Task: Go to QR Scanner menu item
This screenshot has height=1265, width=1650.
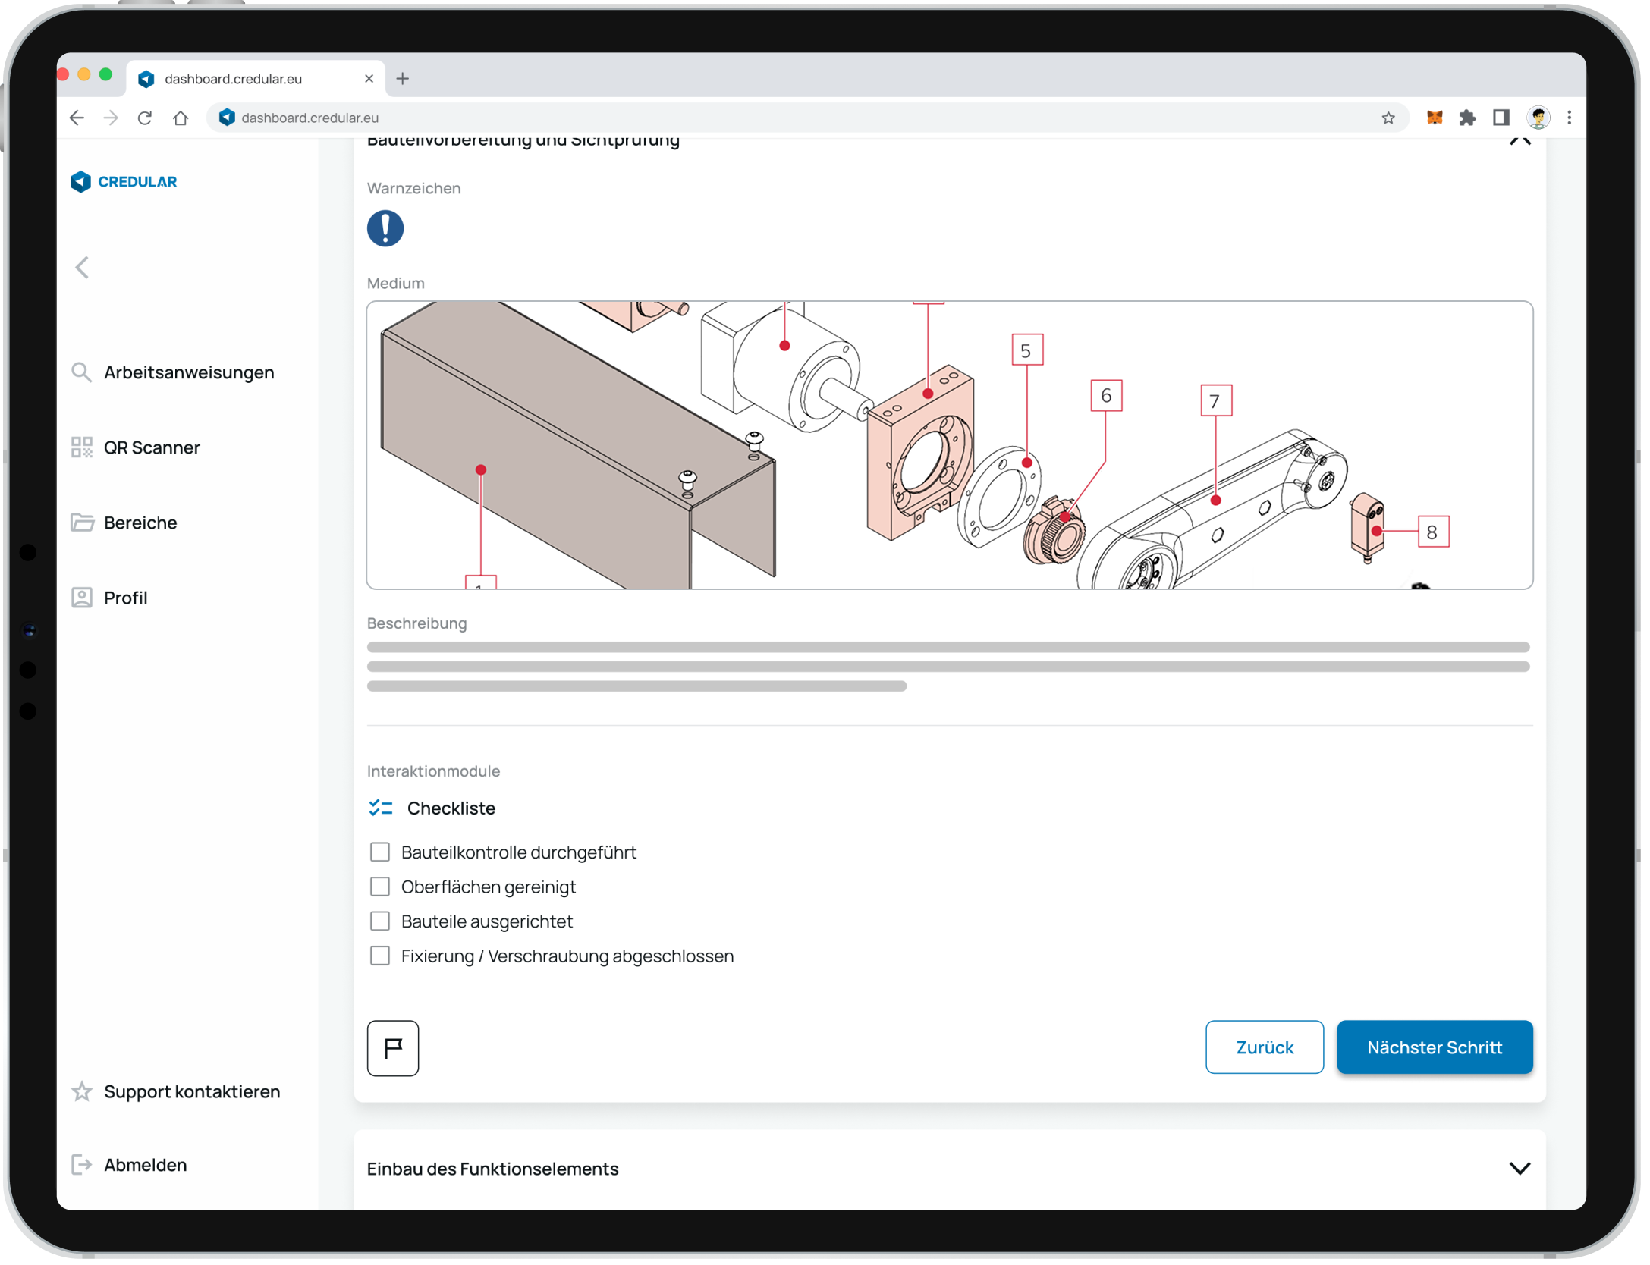Action: [152, 447]
